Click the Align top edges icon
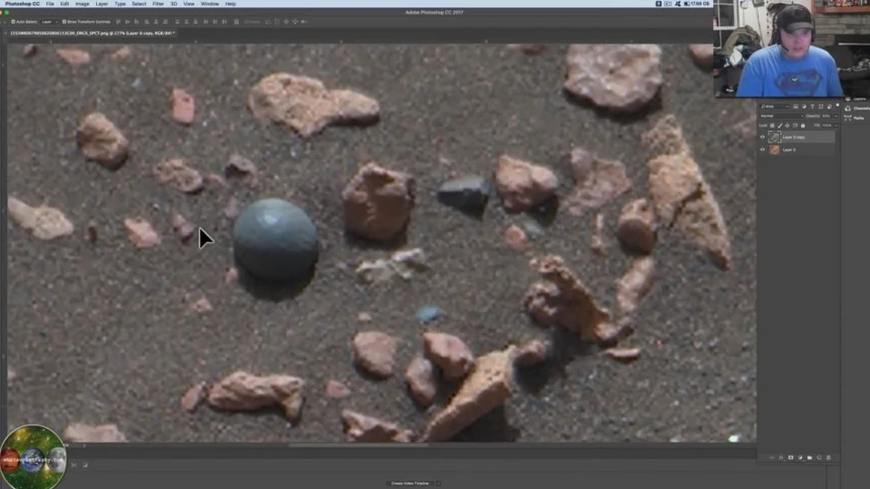The image size is (870, 489). pos(118,22)
